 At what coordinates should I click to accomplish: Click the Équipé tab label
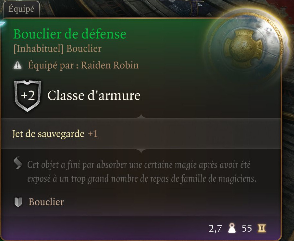click(x=21, y=9)
